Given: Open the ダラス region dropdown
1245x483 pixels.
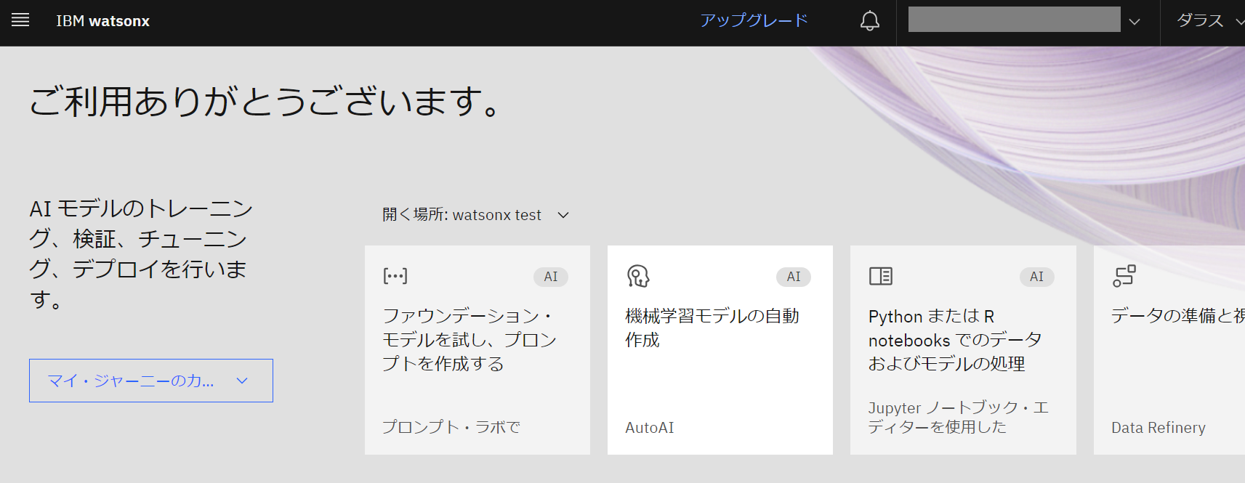Looking at the screenshot, I should 1208,21.
